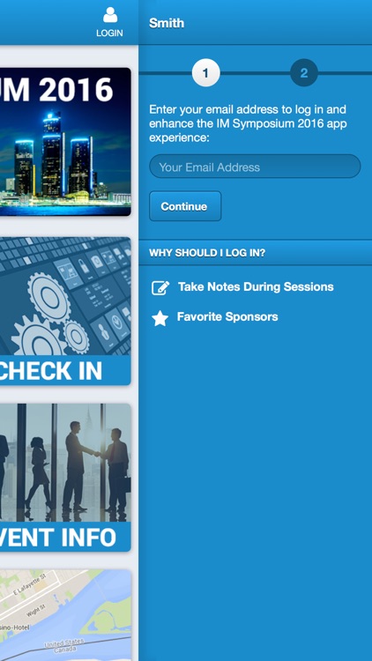The image size is (372, 661).
Task: Open the map tile
Action: [65, 615]
